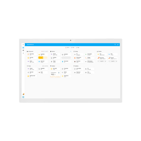This screenshot has width=141, height=141.
Task: Open the Updates section heading
Action: click(x=76, y=66)
